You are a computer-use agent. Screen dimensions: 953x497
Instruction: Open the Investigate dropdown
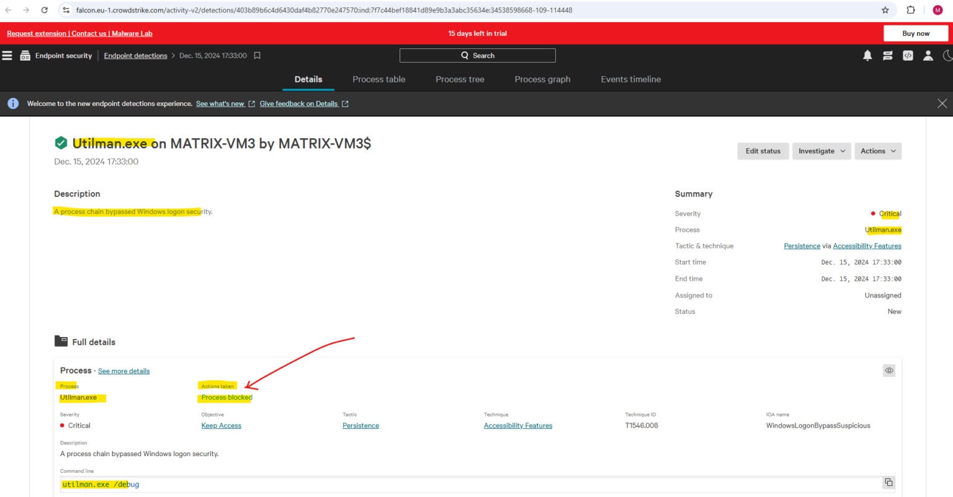[821, 151]
